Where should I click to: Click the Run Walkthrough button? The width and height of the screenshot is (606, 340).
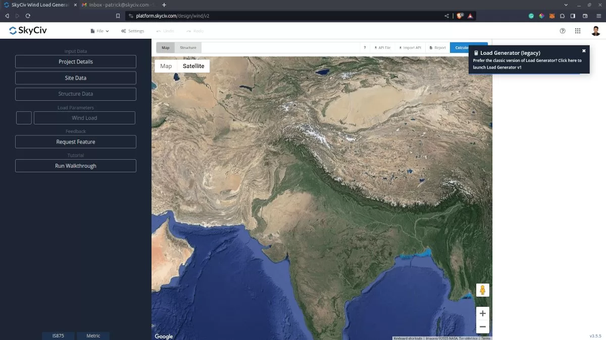click(x=76, y=166)
